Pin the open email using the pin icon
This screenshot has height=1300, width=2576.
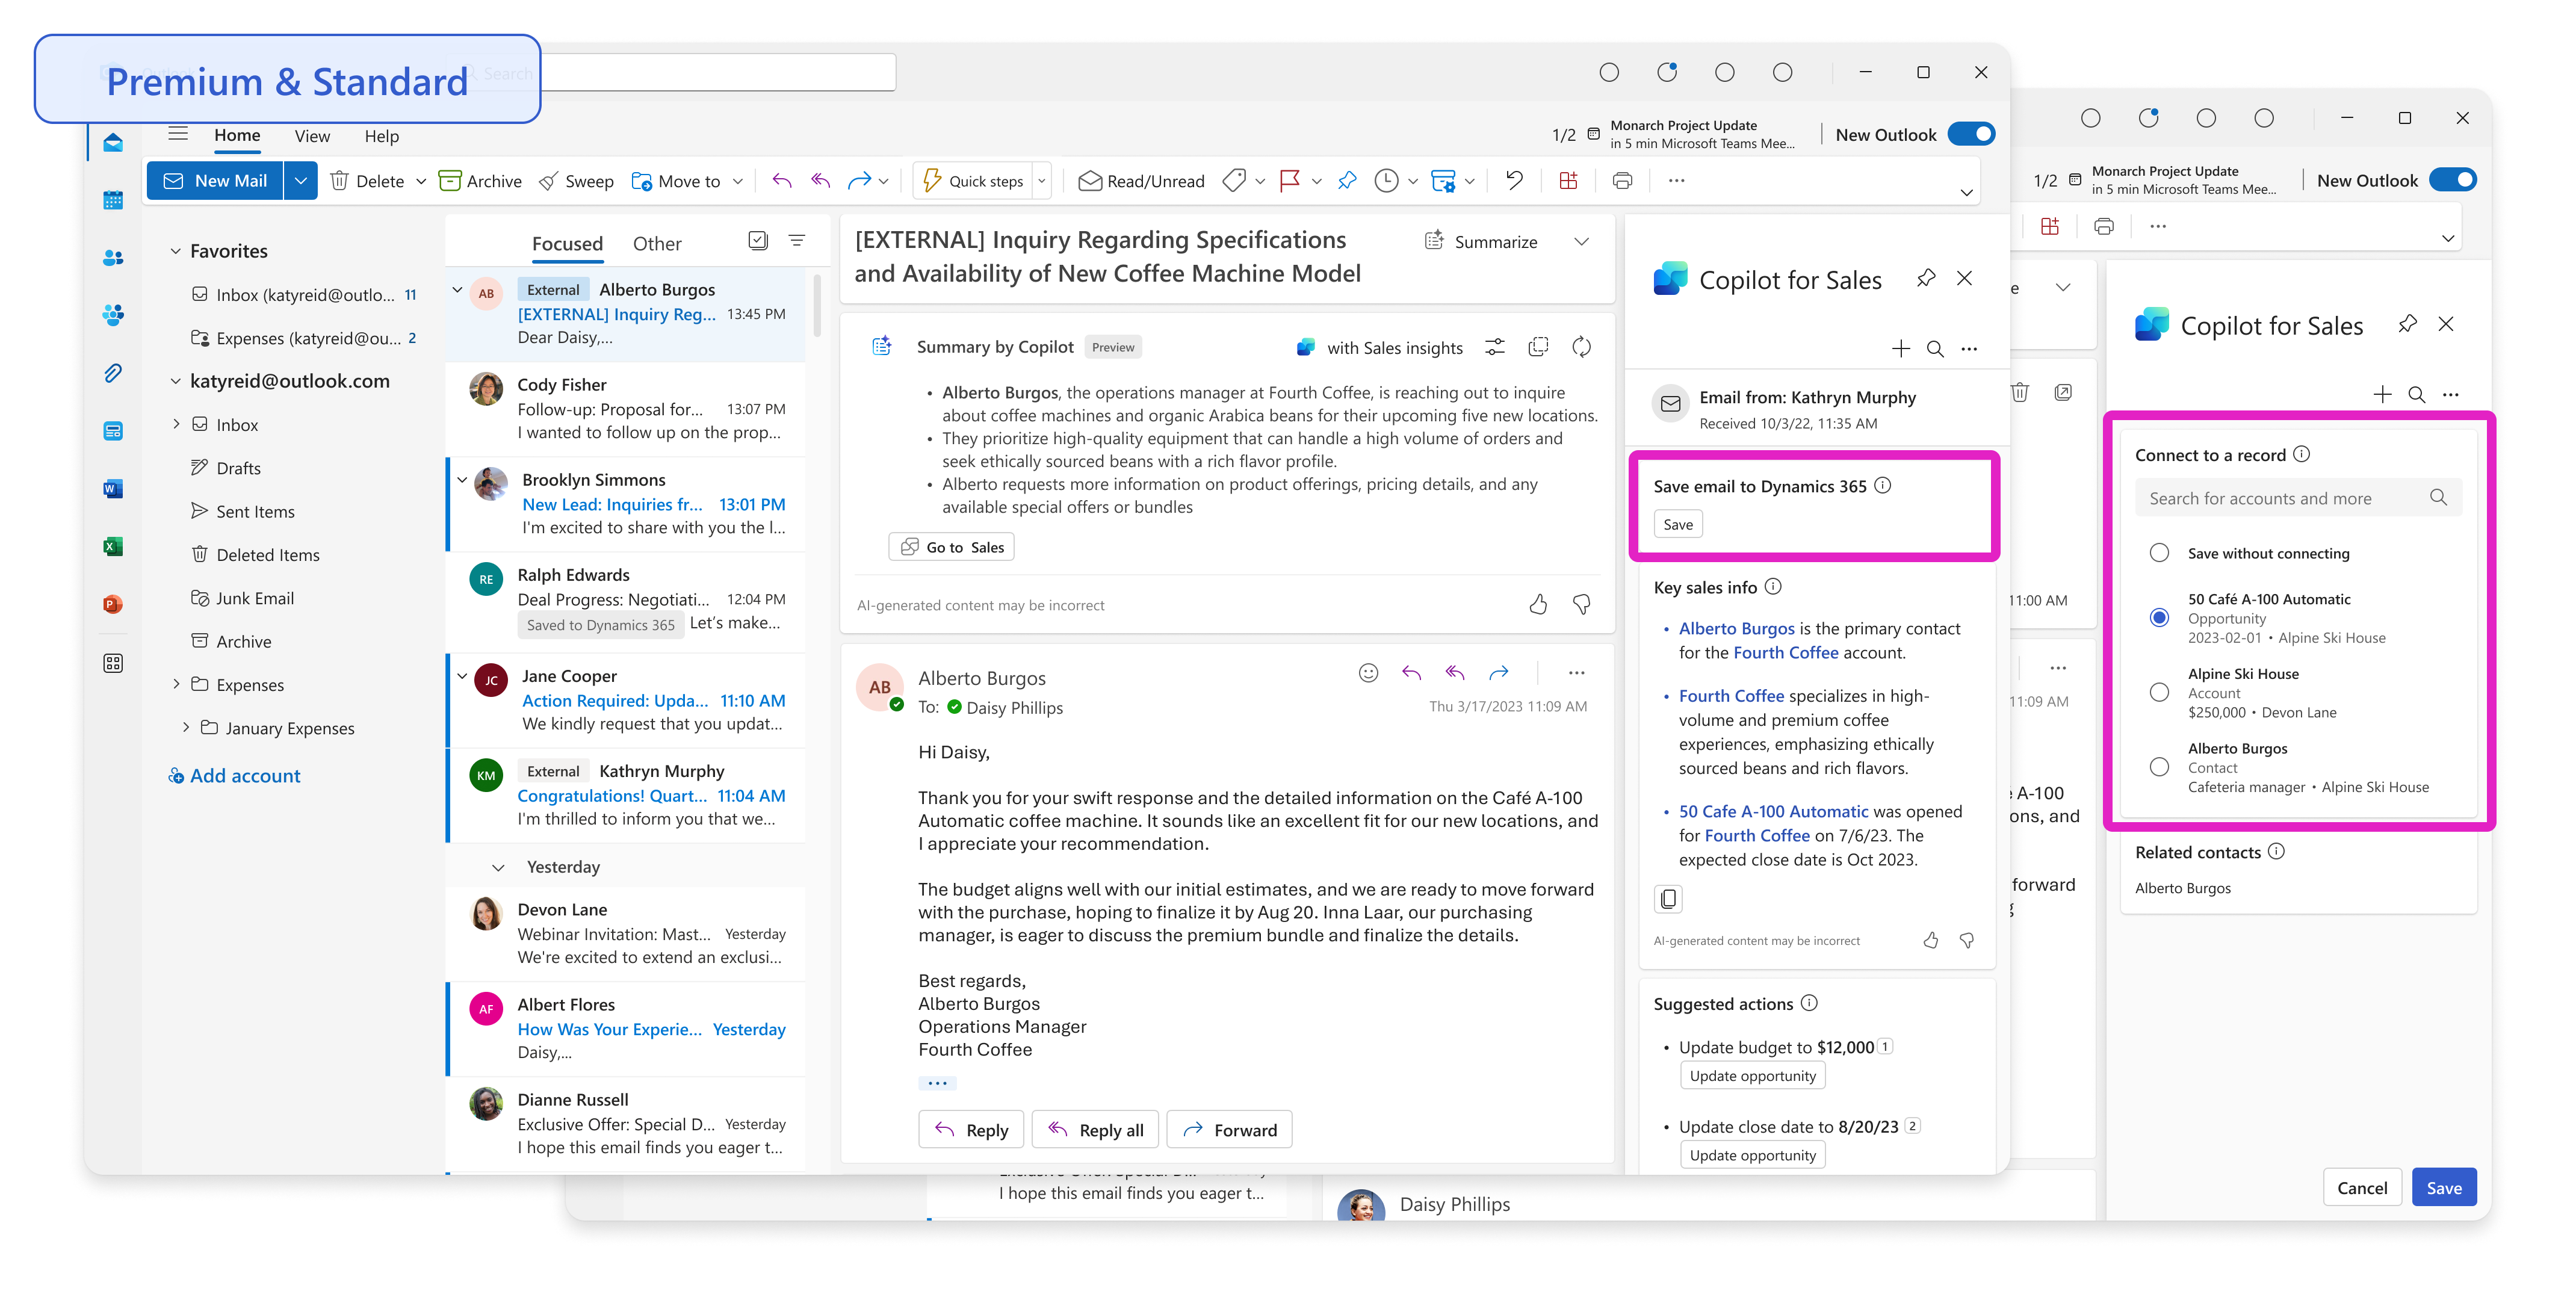(x=1347, y=180)
